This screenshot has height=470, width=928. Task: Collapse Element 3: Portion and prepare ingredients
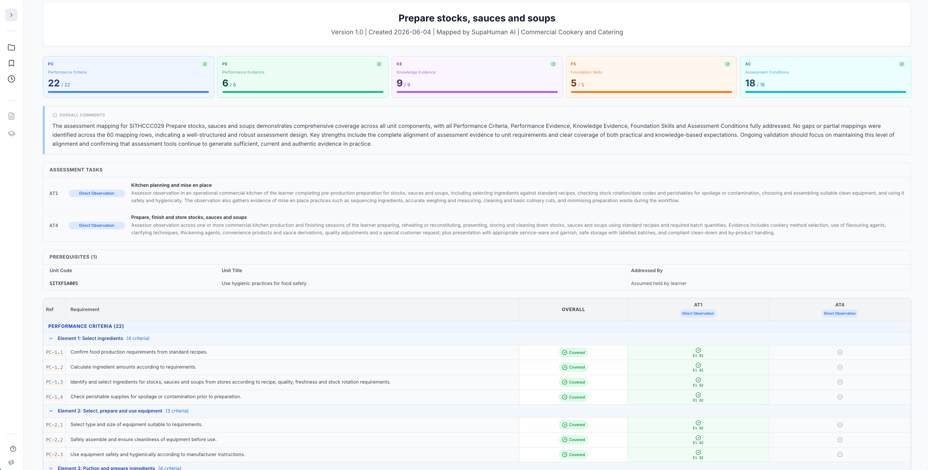tap(51, 468)
